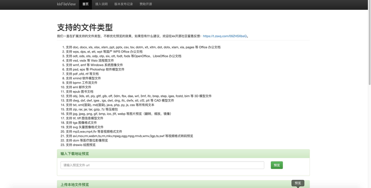This screenshot has height=188, width=371.
Task: Click the 支持的文件类型 heading
Action: [x=85, y=27]
